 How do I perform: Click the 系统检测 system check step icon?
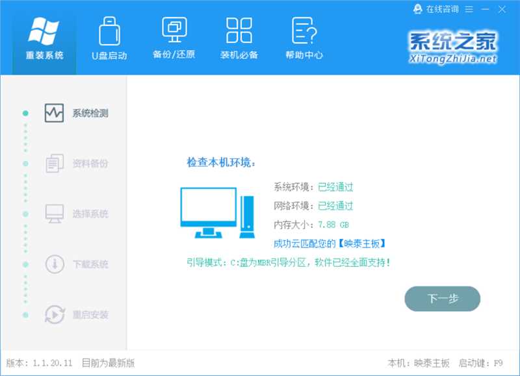click(x=54, y=113)
